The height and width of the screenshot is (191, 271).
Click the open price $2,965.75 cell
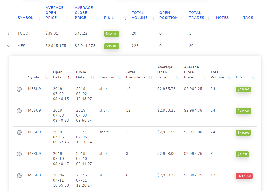[166, 89]
